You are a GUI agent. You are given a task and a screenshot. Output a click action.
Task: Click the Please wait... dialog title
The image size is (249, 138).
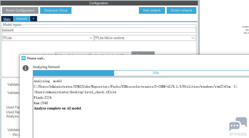(x=36, y=58)
